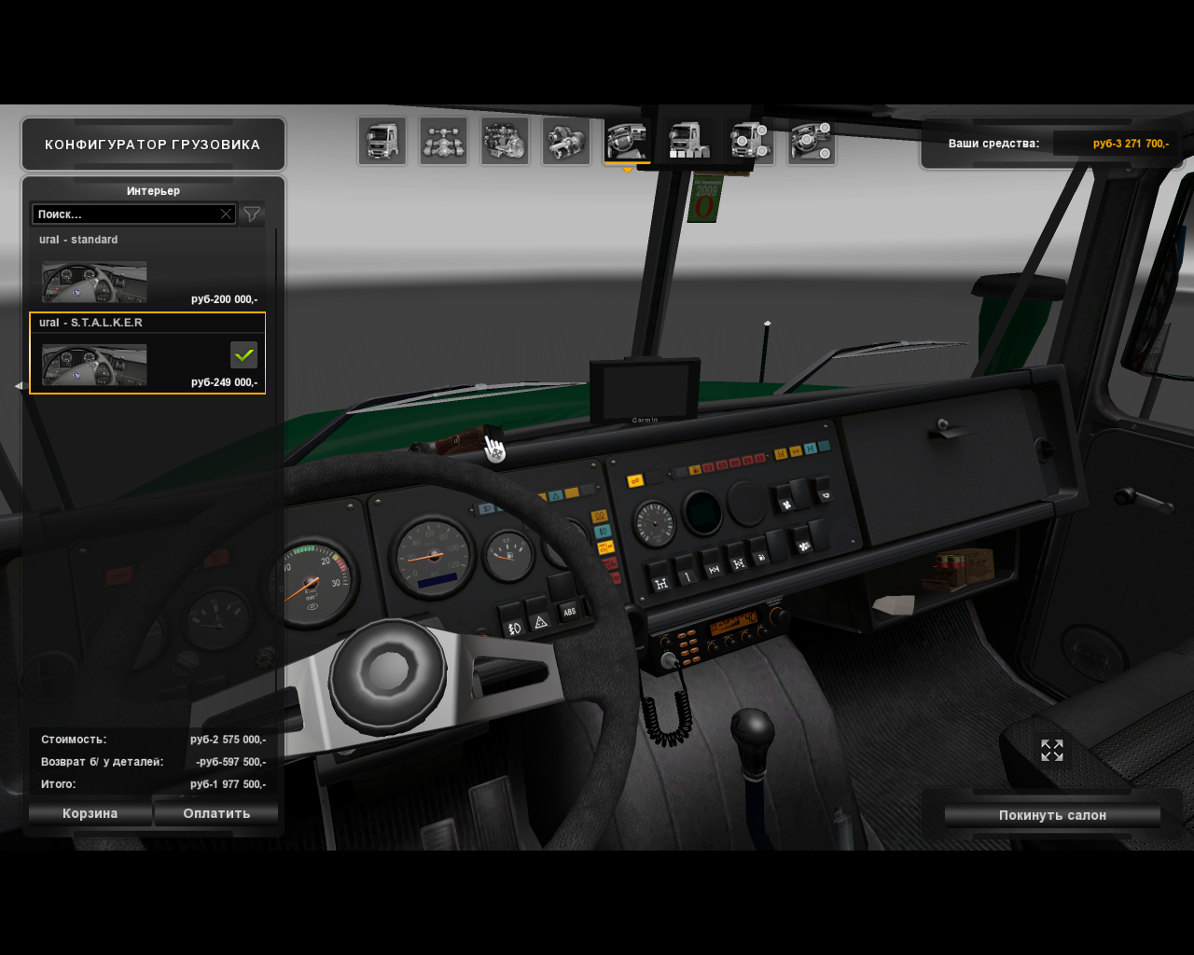Select the ural - standard interior
Image resolution: width=1194 pixels, height=955 pixels.
pos(147,270)
